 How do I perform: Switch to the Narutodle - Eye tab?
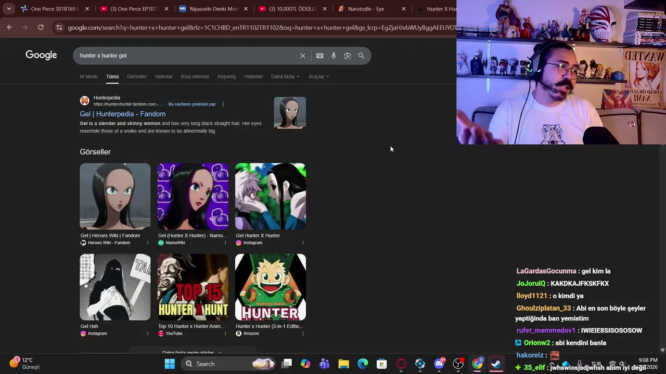pyautogui.click(x=372, y=9)
